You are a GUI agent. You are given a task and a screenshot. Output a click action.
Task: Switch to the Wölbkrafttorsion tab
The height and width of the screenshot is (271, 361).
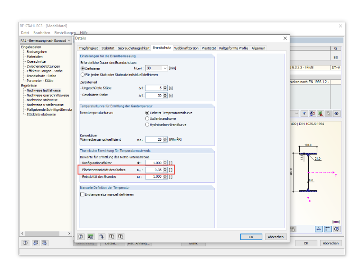point(186,48)
